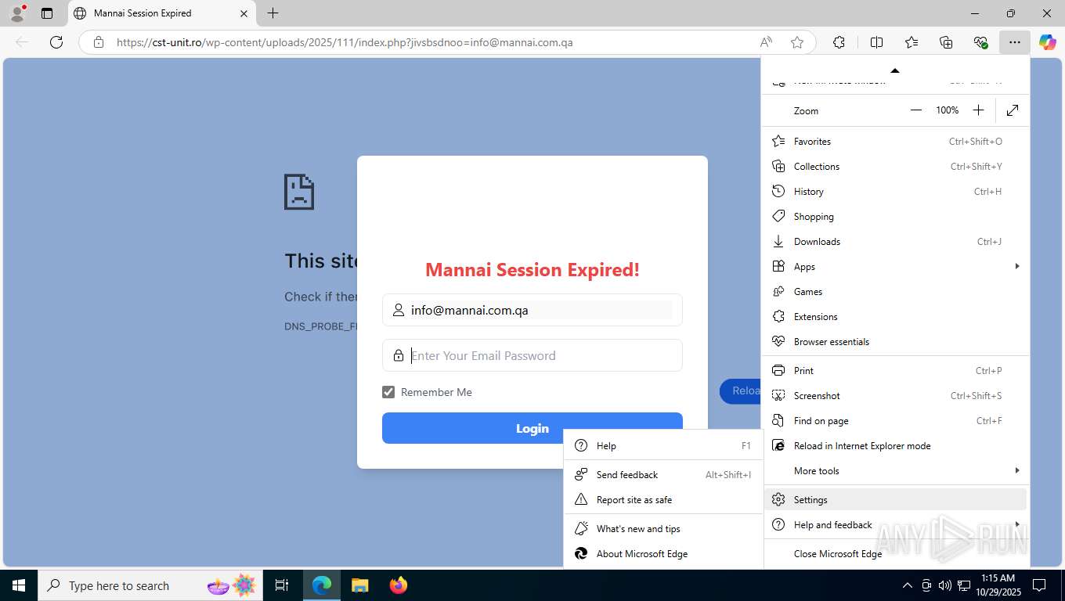Open Extensions menu entry
The width and height of the screenshot is (1065, 601).
click(895, 317)
